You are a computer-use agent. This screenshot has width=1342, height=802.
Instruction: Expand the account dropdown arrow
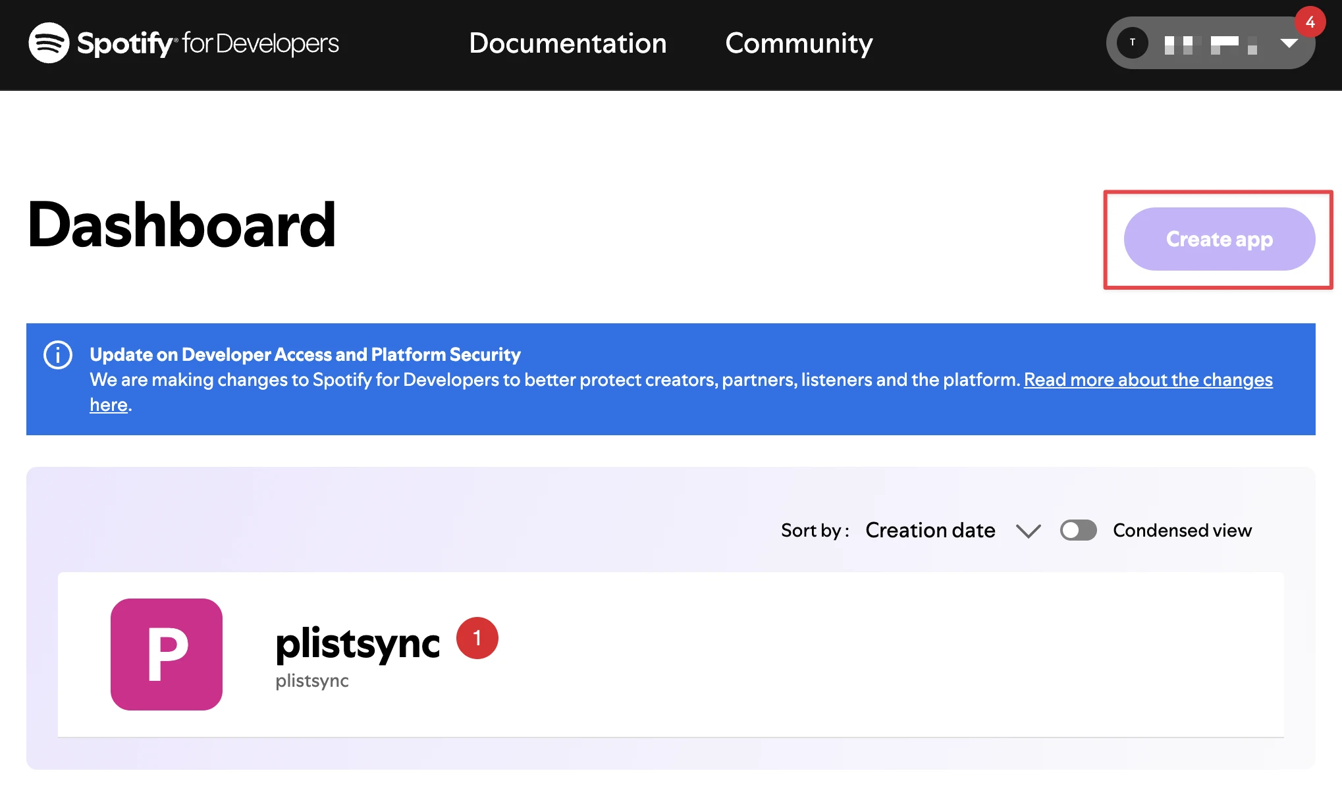(1289, 43)
